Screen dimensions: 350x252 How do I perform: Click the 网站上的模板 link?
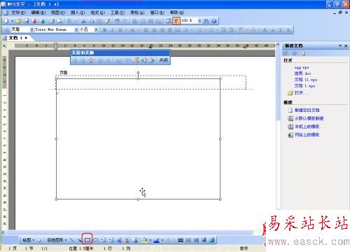(x=307, y=134)
